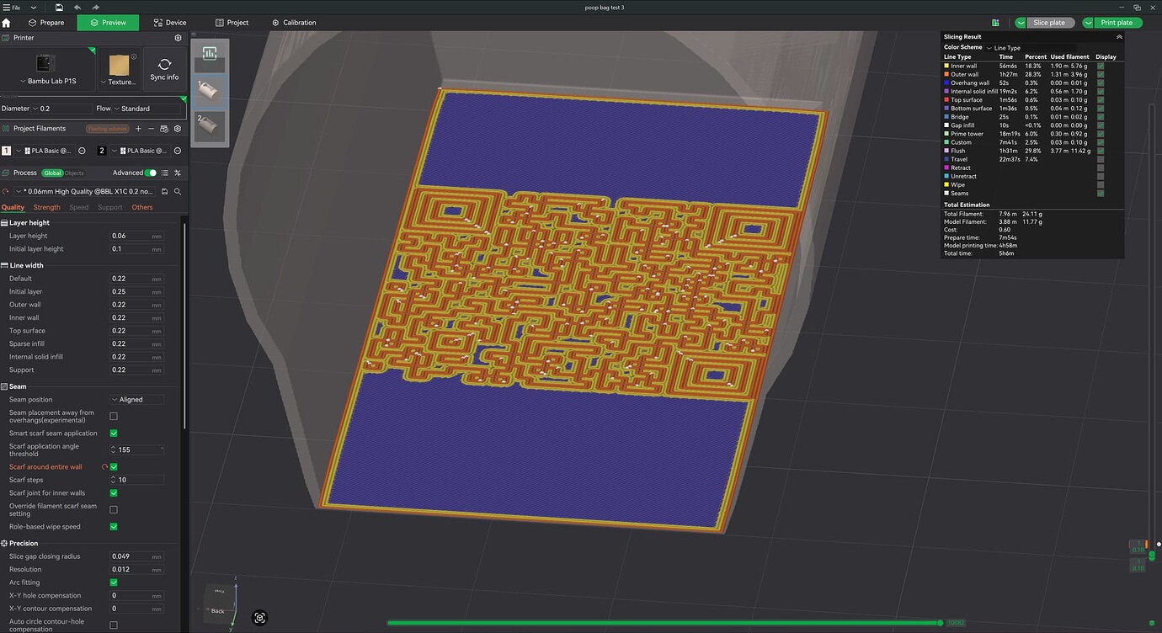
Task: Undo the last action using the back arrow
Action: click(x=77, y=7)
